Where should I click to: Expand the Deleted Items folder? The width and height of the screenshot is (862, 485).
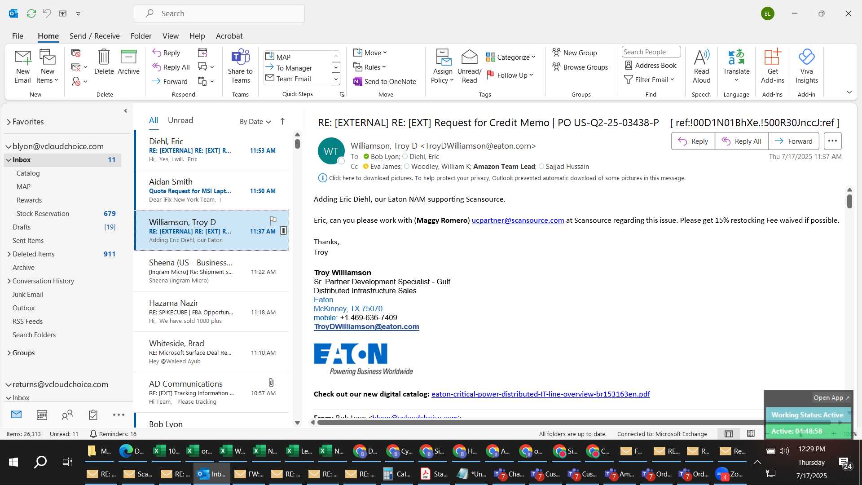point(9,254)
